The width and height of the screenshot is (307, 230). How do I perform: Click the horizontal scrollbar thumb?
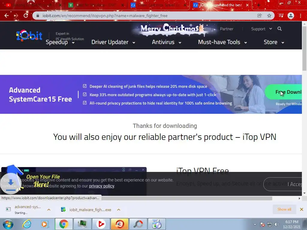click(x=187, y=198)
